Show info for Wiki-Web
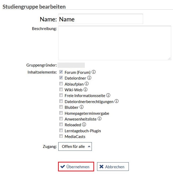Image resolution: width=173 pixels, height=174 pixels. [x=85, y=89]
